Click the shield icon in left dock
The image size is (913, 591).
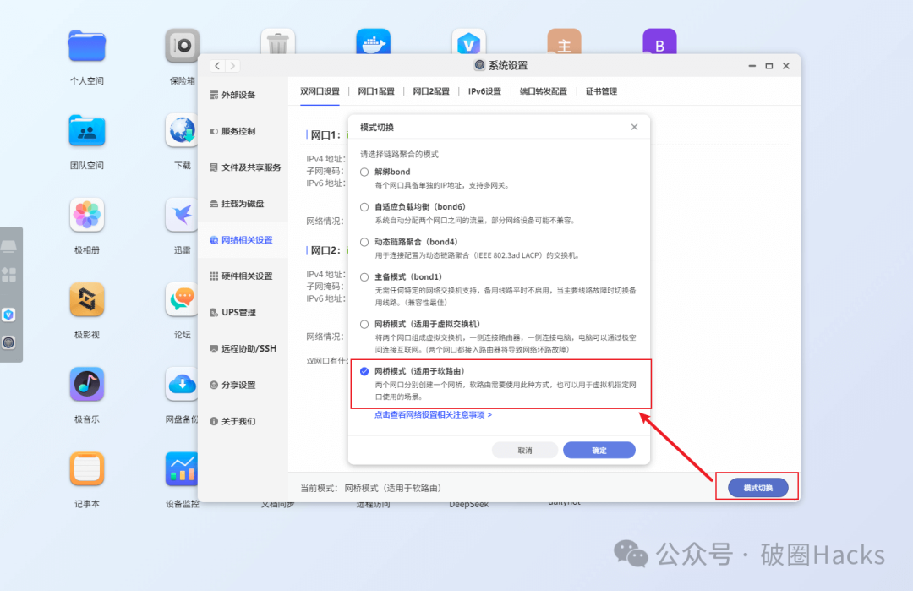[x=8, y=315]
